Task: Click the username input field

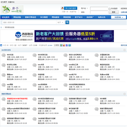Action: (99, 8)
